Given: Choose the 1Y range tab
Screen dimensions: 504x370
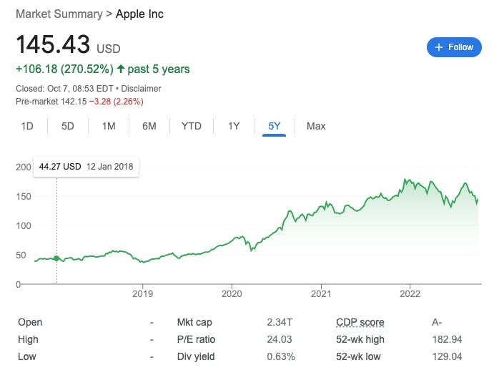Looking at the screenshot, I should (234, 126).
